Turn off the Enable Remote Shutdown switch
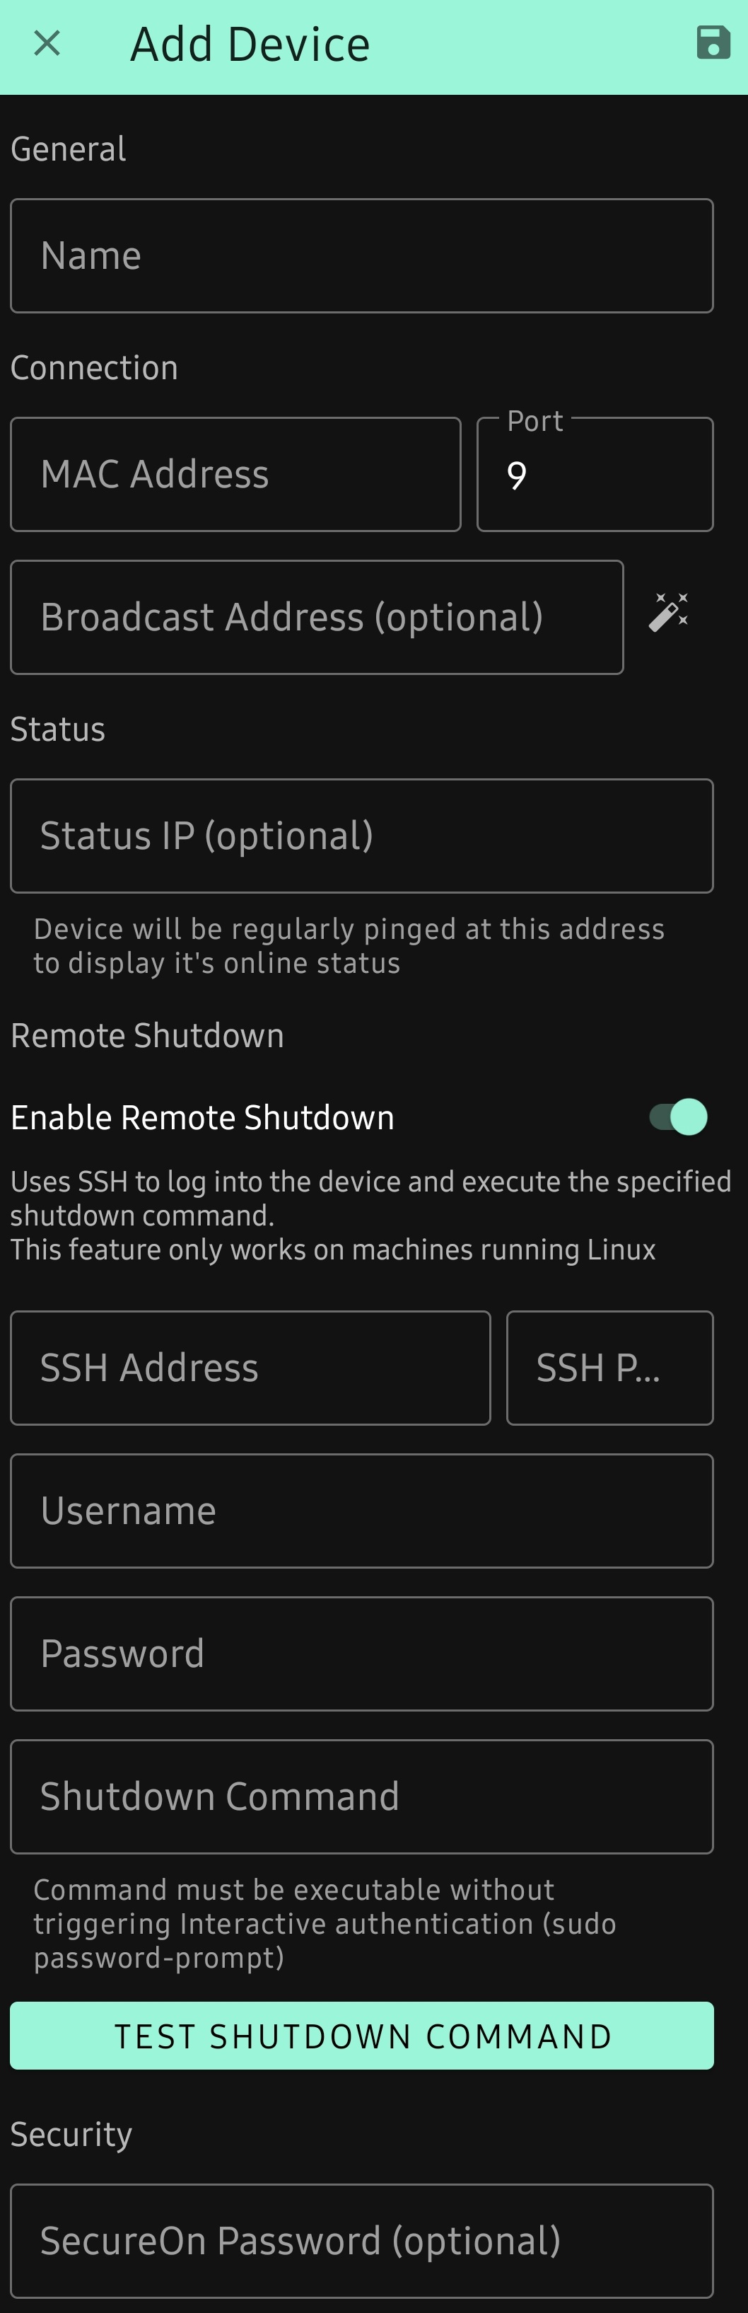 (x=679, y=1117)
